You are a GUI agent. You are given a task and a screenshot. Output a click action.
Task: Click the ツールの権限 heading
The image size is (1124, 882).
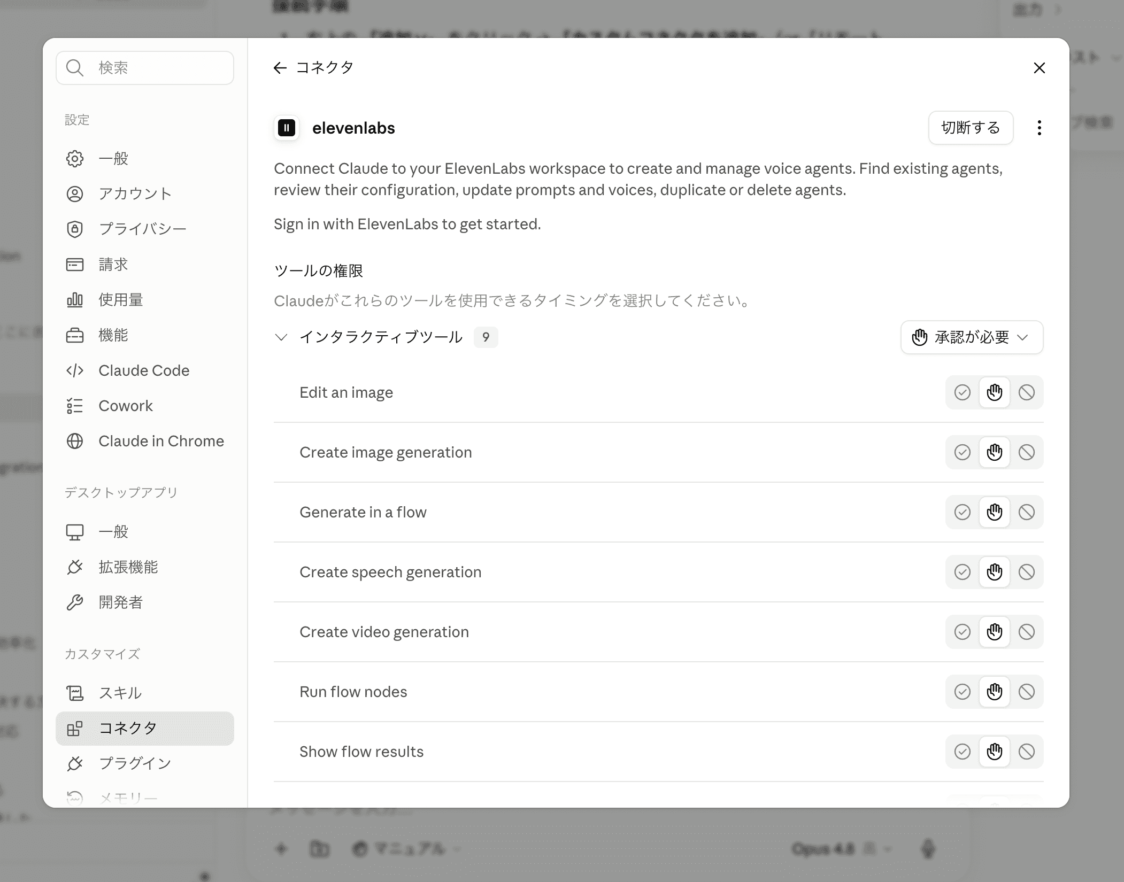point(319,271)
